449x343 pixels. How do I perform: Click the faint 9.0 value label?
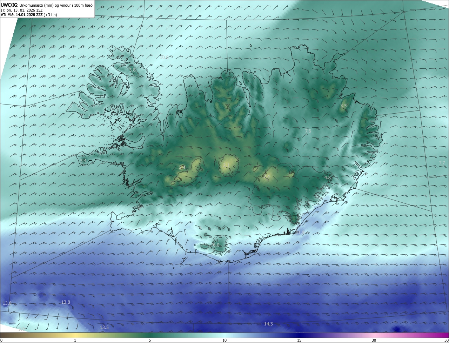(x=21, y=329)
